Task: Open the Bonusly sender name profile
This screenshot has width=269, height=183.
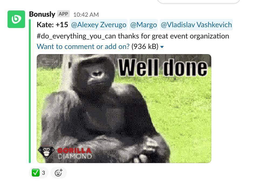Action: pos(42,14)
